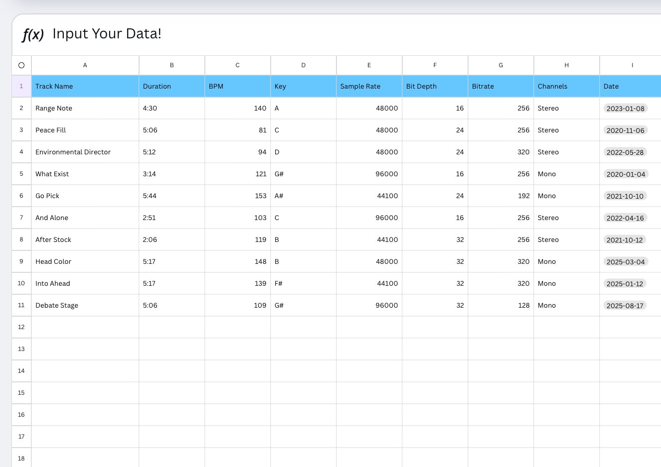Select the What Exist cell

point(85,174)
